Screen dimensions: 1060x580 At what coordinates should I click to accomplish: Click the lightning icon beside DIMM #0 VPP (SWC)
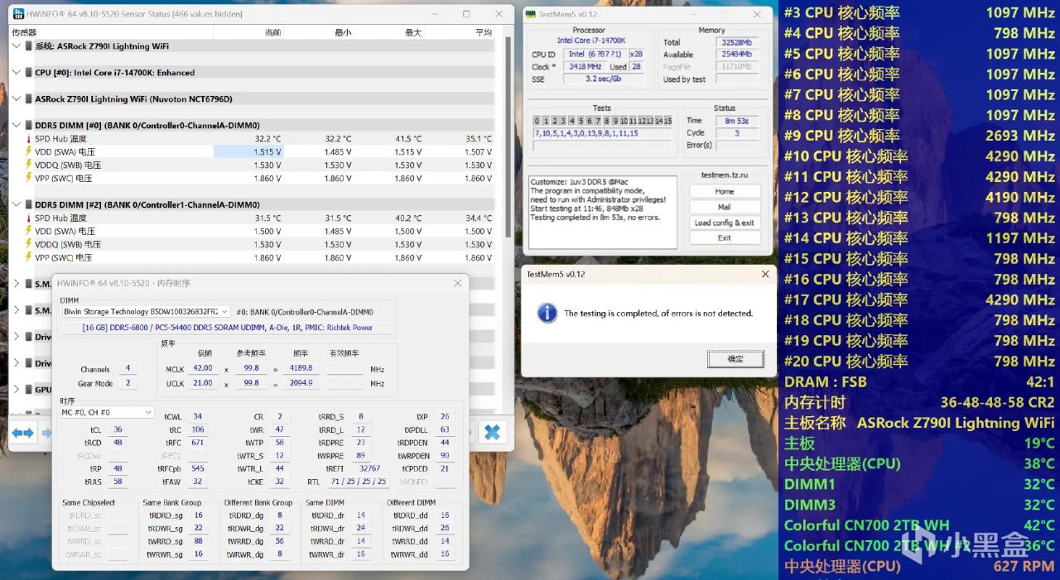28,179
